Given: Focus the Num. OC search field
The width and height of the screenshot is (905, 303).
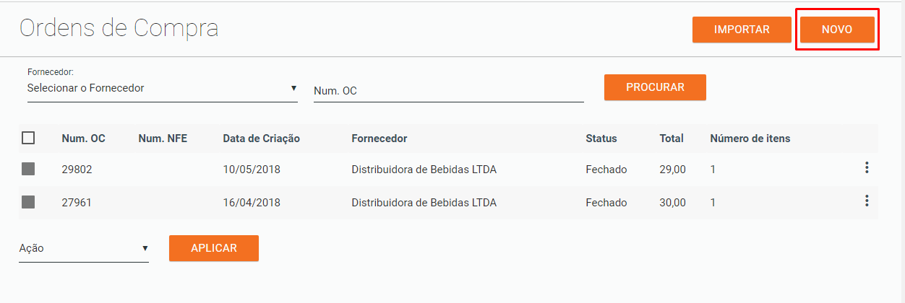Looking at the screenshot, I should point(448,91).
